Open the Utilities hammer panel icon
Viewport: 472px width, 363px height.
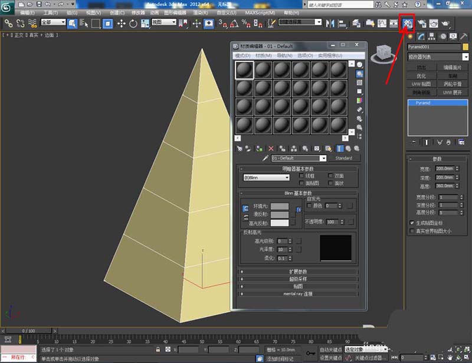[x=464, y=37]
